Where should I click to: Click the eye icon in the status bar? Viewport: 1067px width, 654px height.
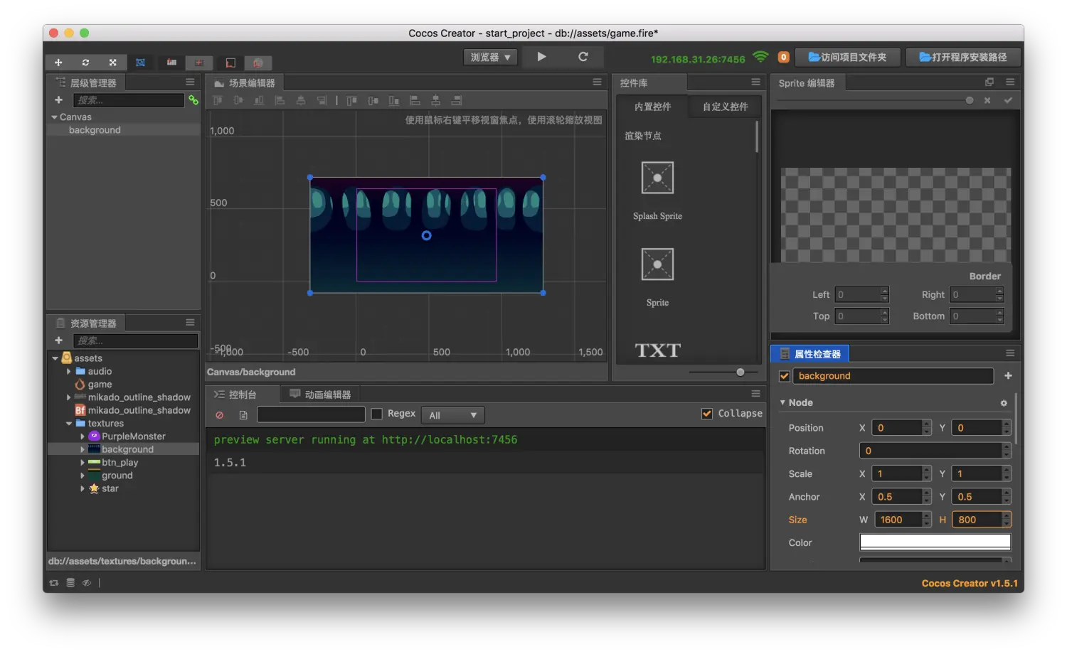coord(86,583)
